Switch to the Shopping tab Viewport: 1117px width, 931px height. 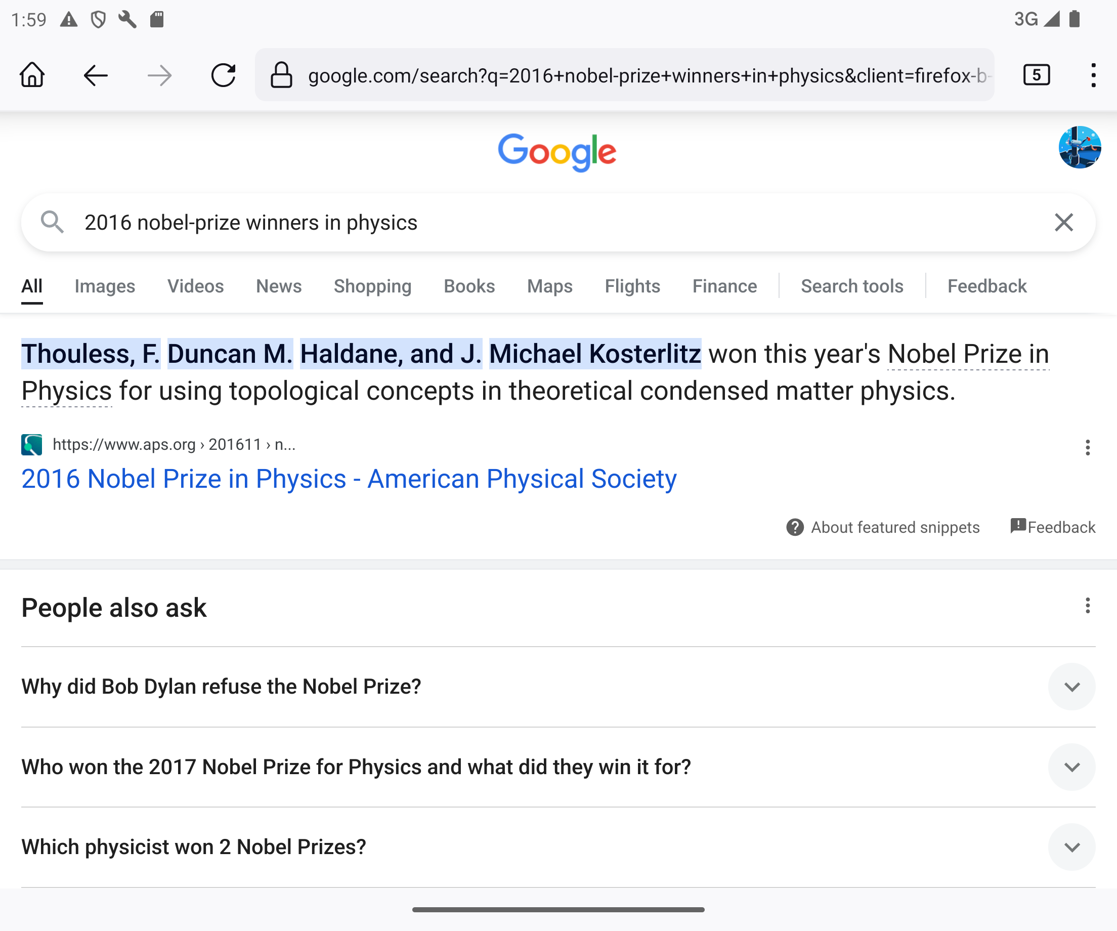[372, 286]
